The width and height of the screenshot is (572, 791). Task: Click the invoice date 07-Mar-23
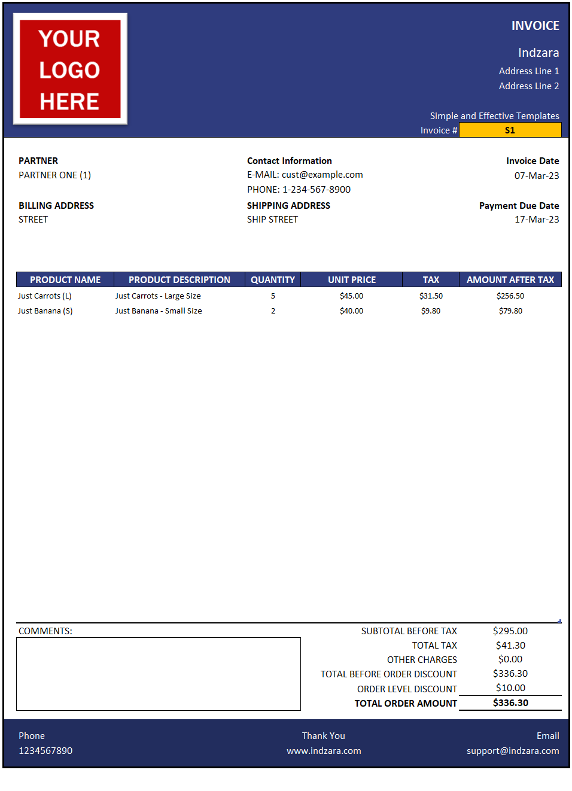tap(537, 175)
